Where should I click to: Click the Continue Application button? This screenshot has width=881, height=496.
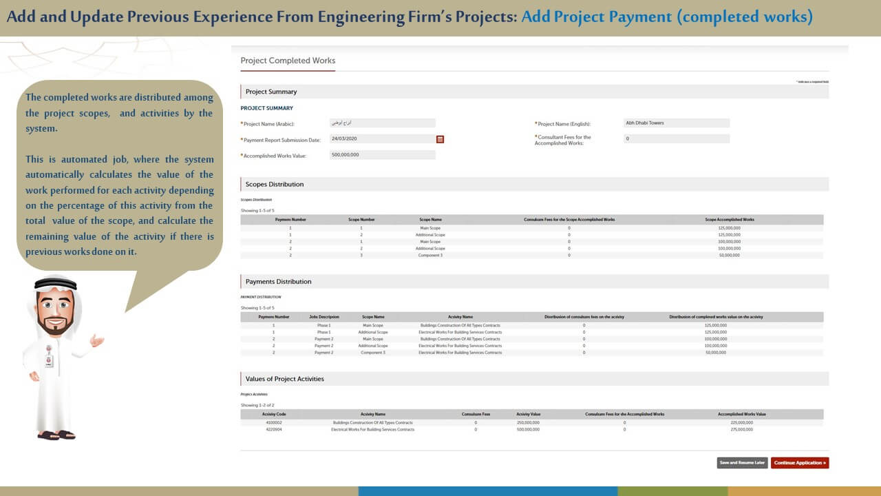(799, 463)
